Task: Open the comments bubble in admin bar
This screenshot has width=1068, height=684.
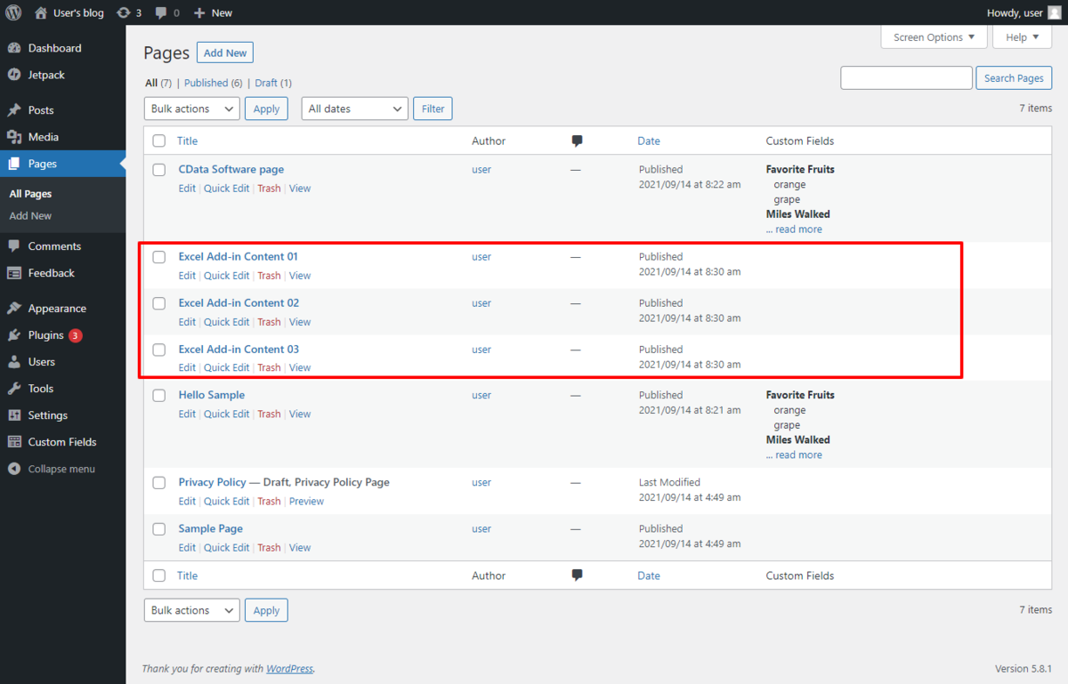Action: pyautogui.click(x=160, y=12)
